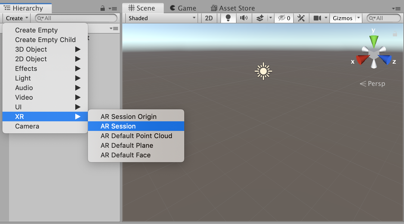
Task: Open the Create dropdown in Hierarchy
Action: [17, 18]
